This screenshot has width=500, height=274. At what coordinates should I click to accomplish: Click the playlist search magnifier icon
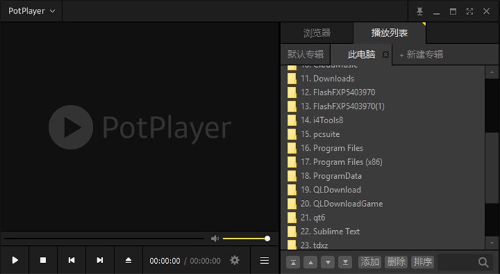click(484, 262)
